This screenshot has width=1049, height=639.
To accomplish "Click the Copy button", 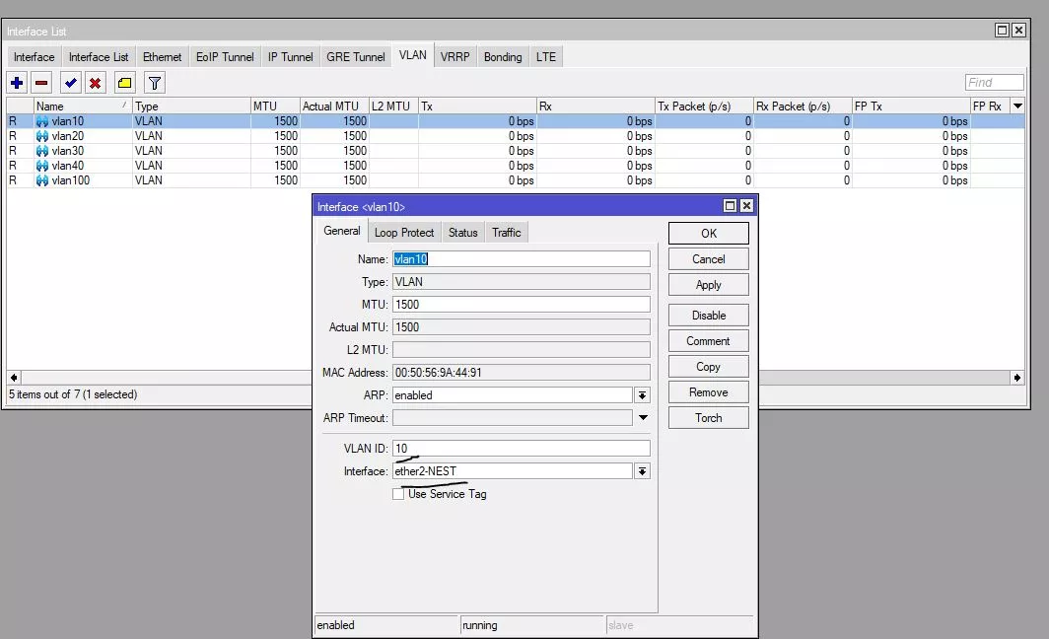I will (x=709, y=367).
